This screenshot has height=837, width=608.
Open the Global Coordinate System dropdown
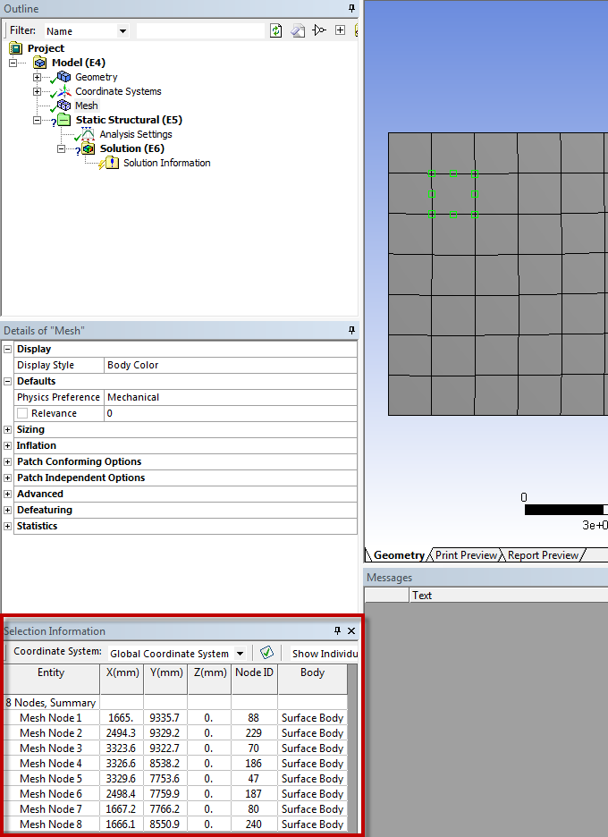pos(241,654)
